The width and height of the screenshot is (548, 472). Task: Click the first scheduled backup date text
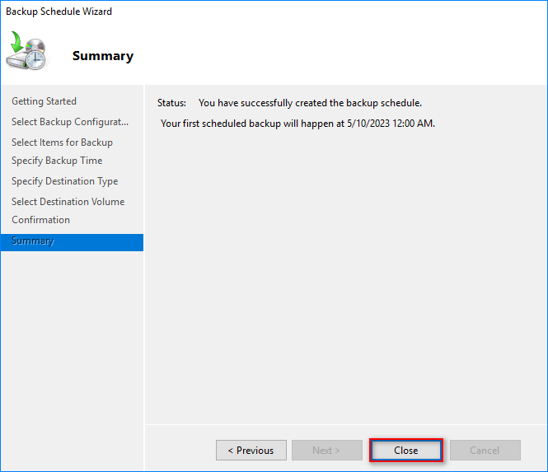click(297, 124)
